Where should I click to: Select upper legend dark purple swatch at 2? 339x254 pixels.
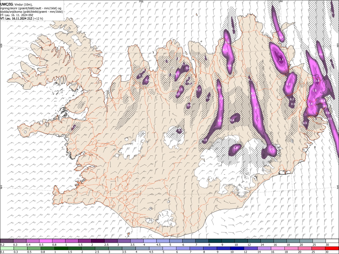click(x=98, y=241)
